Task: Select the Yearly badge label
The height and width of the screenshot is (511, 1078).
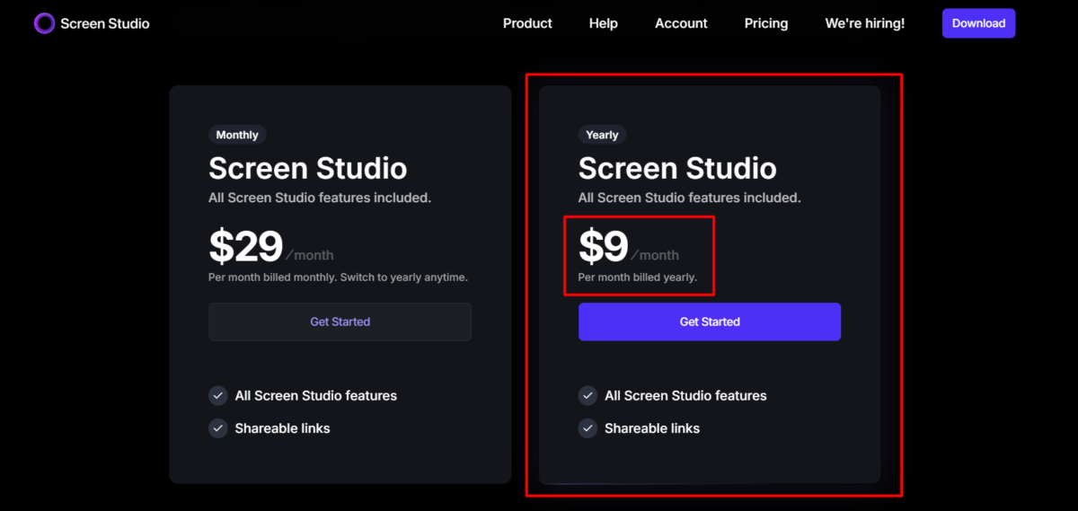Action: (x=602, y=135)
